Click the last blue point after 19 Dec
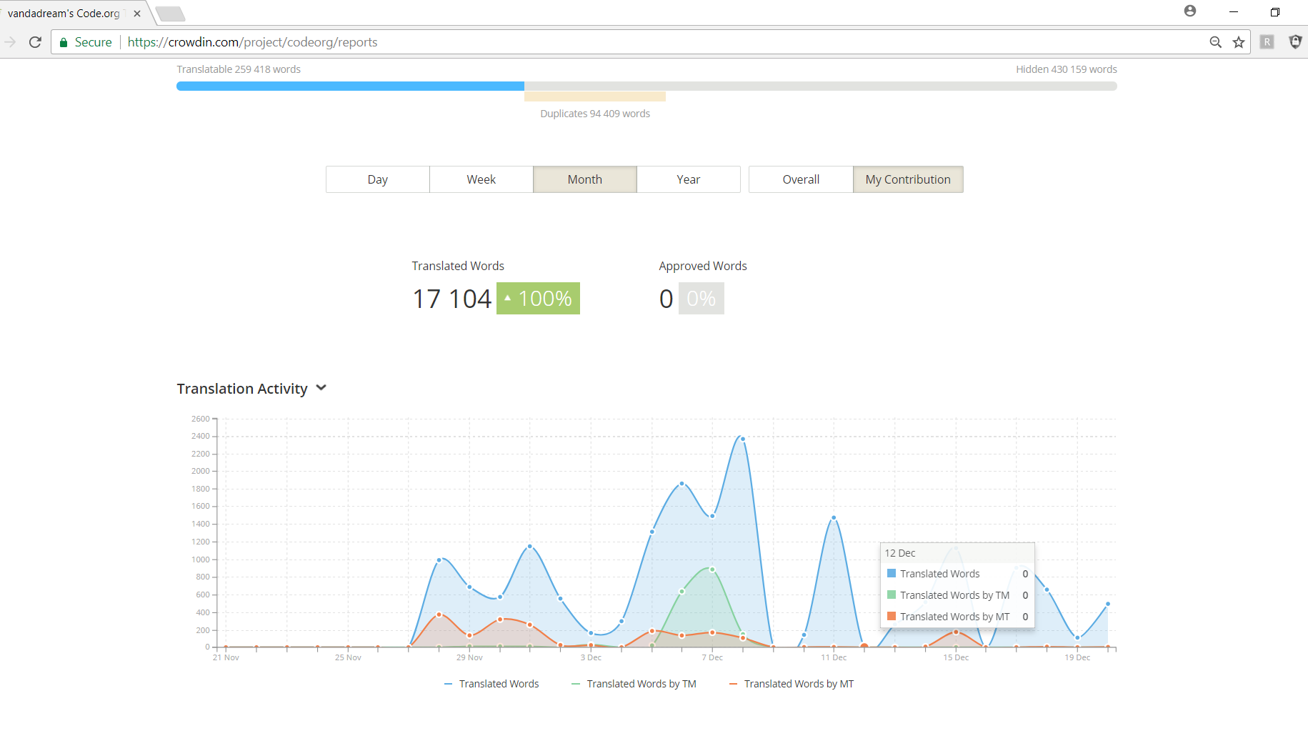Screen dimensions: 1308x736 click(x=1108, y=604)
